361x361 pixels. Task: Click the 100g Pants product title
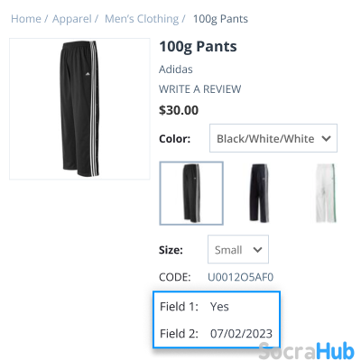[198, 47]
